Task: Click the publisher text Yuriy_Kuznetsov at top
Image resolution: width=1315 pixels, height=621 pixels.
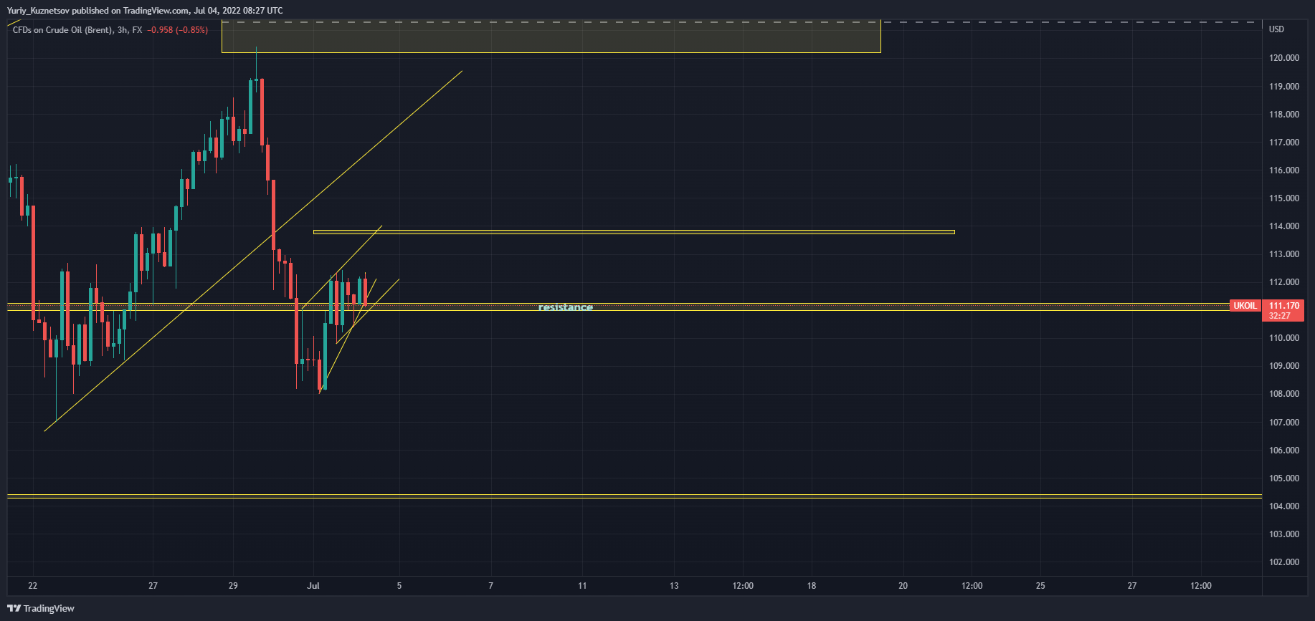Action: (38, 11)
